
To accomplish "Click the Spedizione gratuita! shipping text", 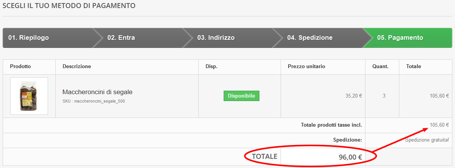I will click(x=427, y=140).
